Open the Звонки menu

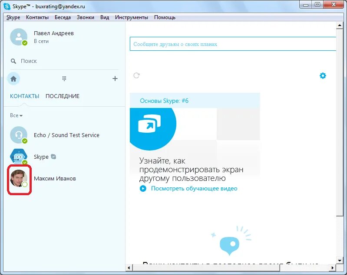(x=86, y=17)
